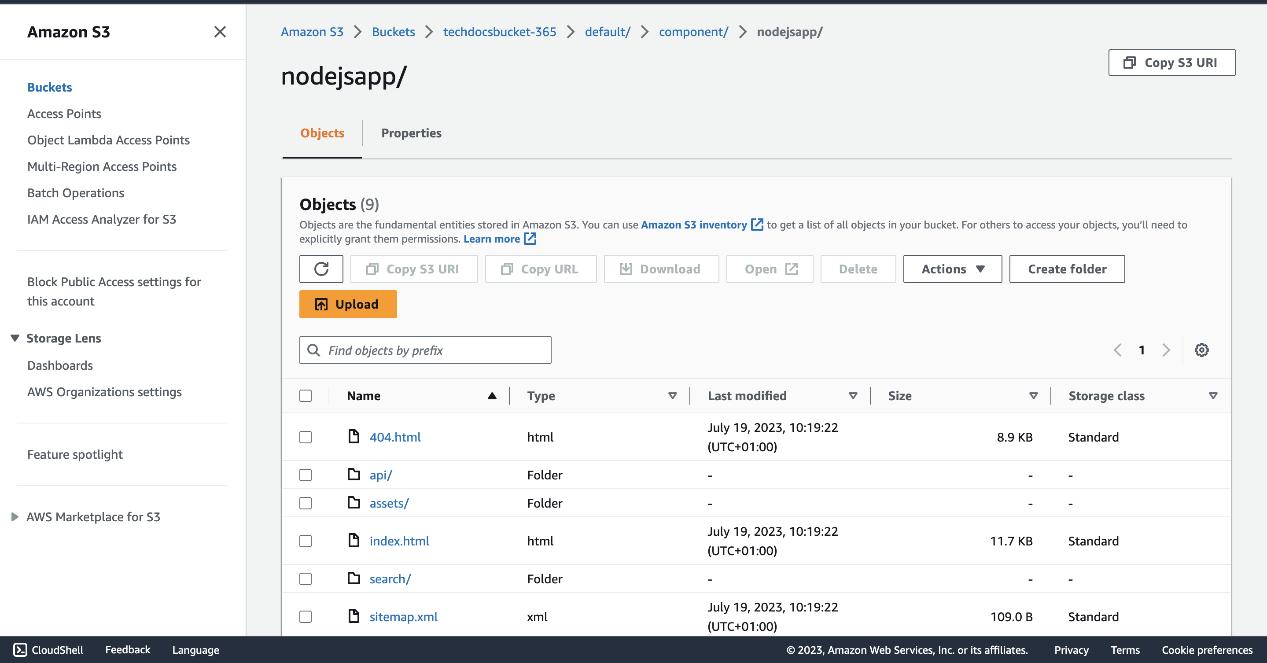Close the Amazon S3 sidebar panel
Viewport: 1267px width, 663px height.
tap(220, 32)
